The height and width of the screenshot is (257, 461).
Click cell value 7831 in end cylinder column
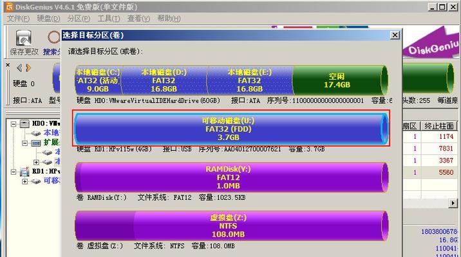[x=446, y=148]
